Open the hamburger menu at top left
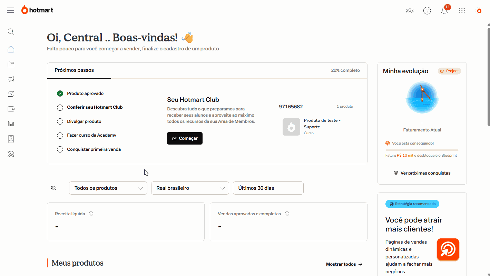Viewport: 490px width, 276px height. (x=11, y=10)
